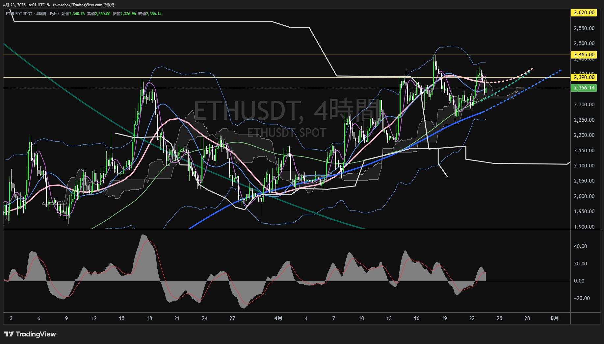Click the ETHUSDT SPOT symbol legend
Viewport: 604px width, 344px height.
pos(19,14)
